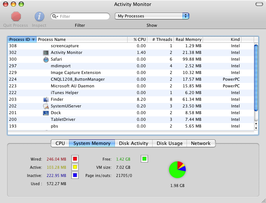Sort by Process Name column
Screen dimensions: 266x203
tap(82, 39)
